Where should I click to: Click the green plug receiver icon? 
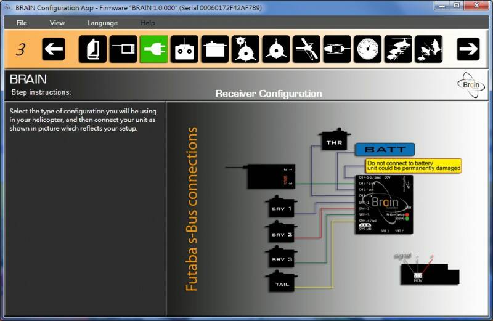tap(153, 49)
